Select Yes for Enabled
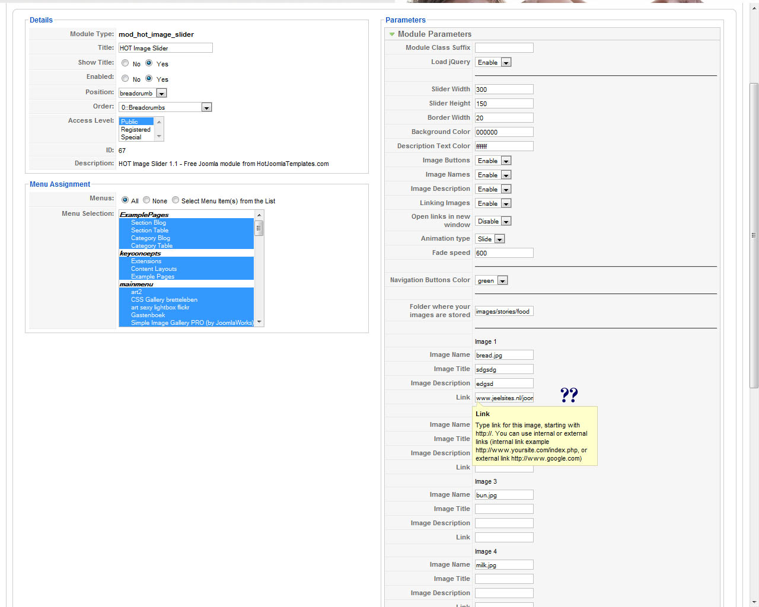 (149, 78)
